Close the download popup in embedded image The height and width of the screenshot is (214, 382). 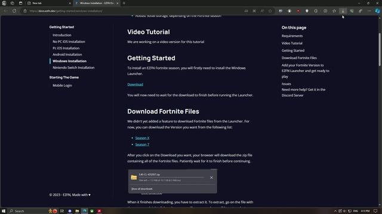pos(211,178)
